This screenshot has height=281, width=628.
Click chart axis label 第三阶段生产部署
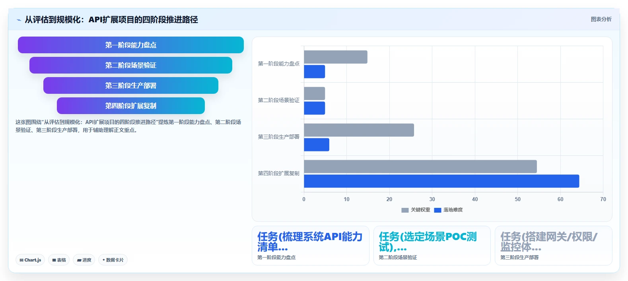coord(279,137)
